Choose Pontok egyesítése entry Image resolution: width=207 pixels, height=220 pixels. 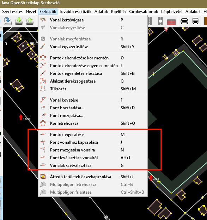(93, 134)
